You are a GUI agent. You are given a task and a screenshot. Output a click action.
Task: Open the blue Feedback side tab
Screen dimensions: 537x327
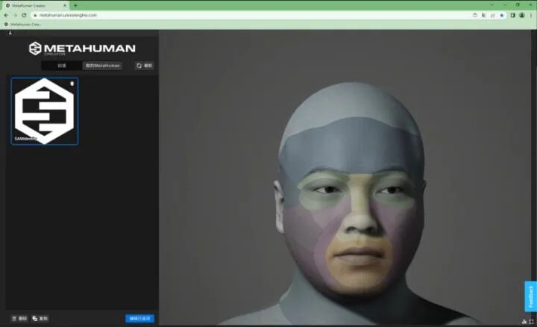point(530,296)
